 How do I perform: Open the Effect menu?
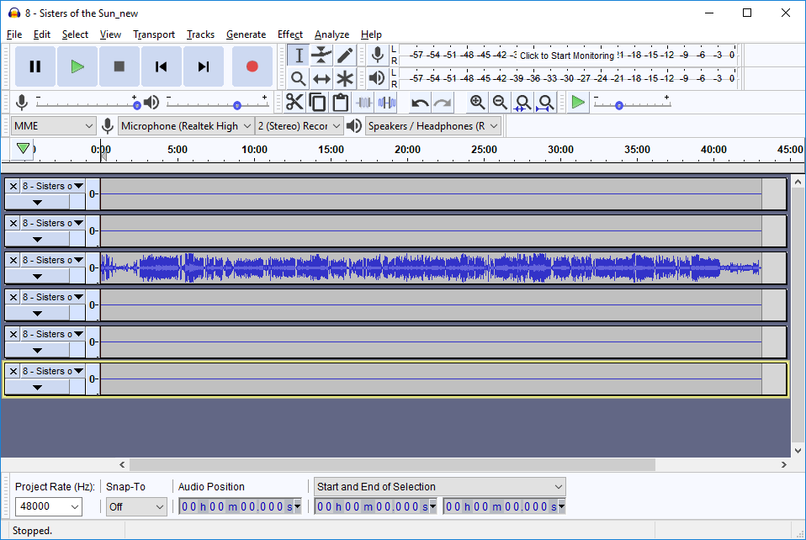pyautogui.click(x=289, y=34)
